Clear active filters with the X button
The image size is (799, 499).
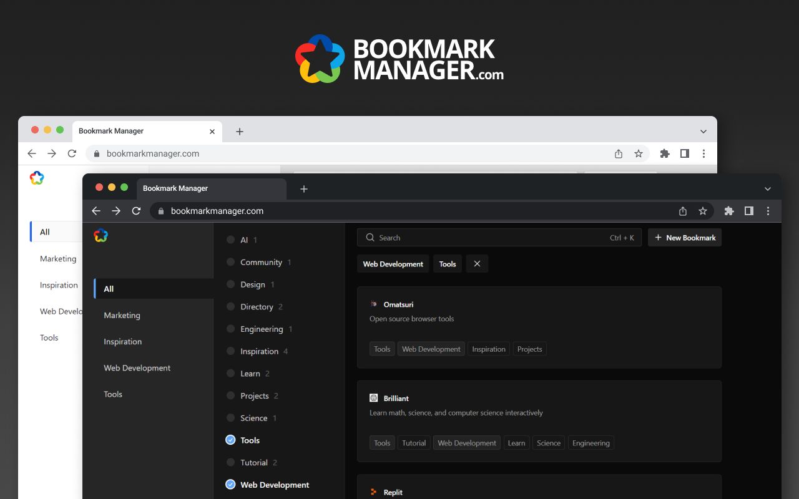point(477,263)
